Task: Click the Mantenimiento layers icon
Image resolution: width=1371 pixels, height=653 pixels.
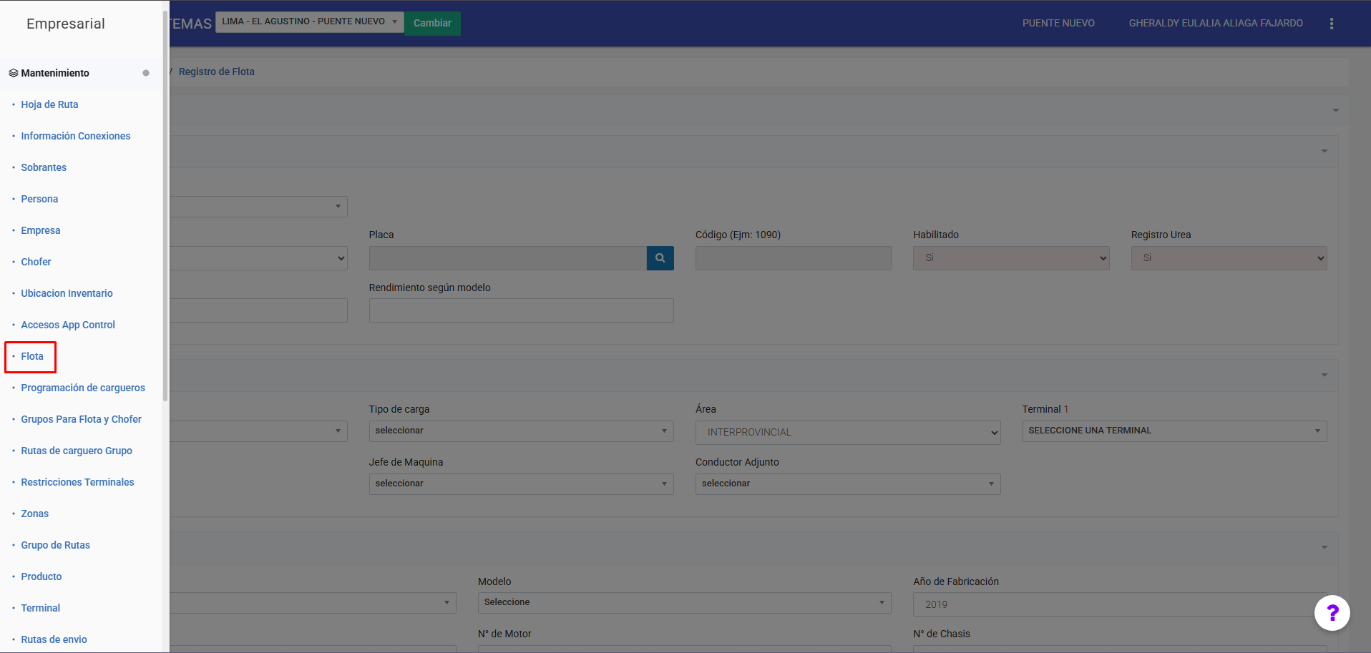Action: coord(13,73)
